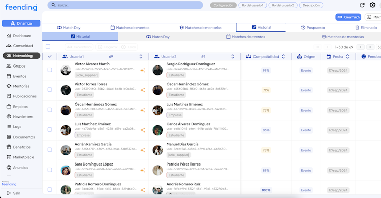The image size is (381, 198).
Task: Check the Luis Martínez – Carlos Álvarez row
Action: tap(50, 130)
